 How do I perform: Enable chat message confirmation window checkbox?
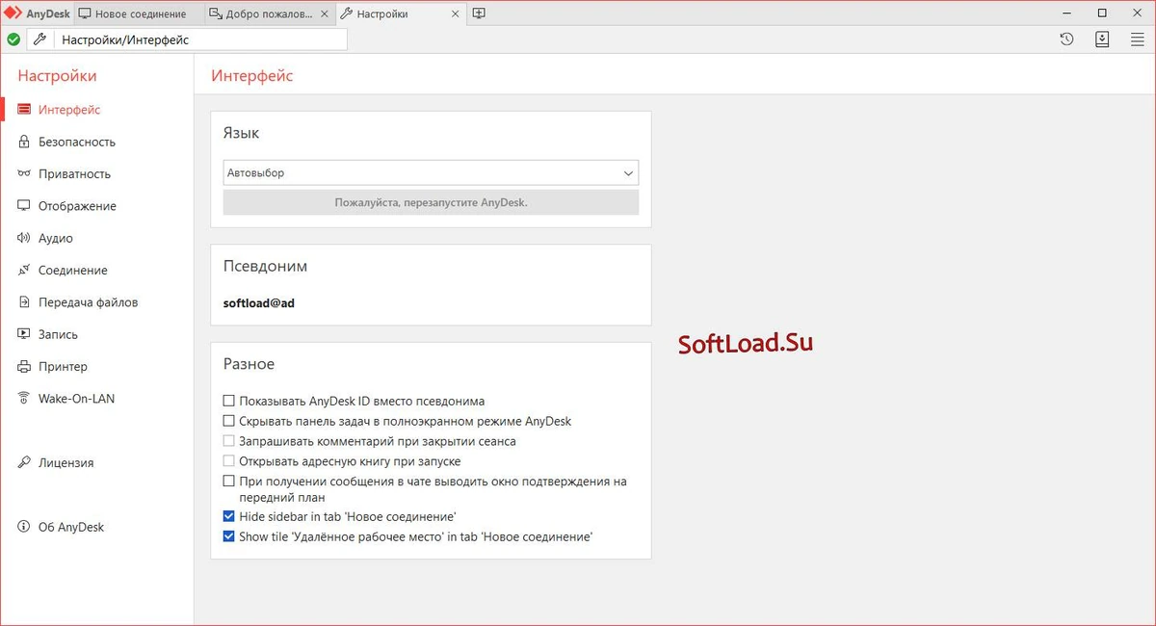coord(229,481)
